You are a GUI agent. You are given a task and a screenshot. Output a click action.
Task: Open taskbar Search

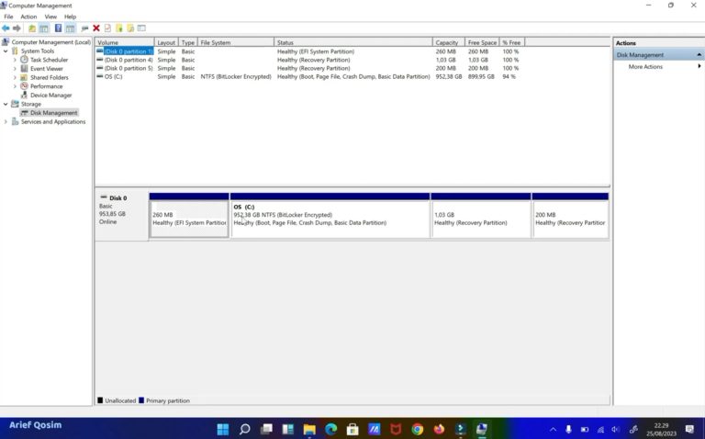pos(244,429)
